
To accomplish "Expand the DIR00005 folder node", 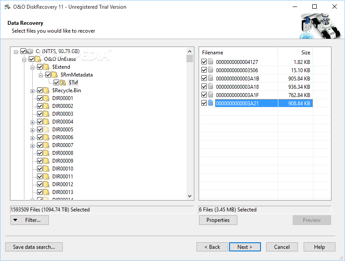I will pos(32,130).
